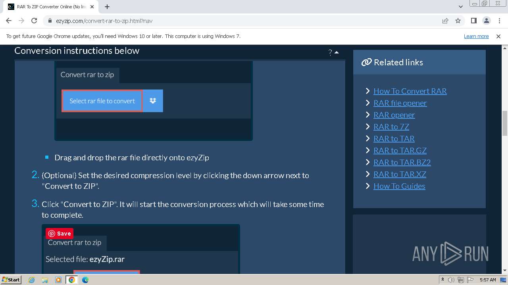View site information via padlock icon

(50, 21)
